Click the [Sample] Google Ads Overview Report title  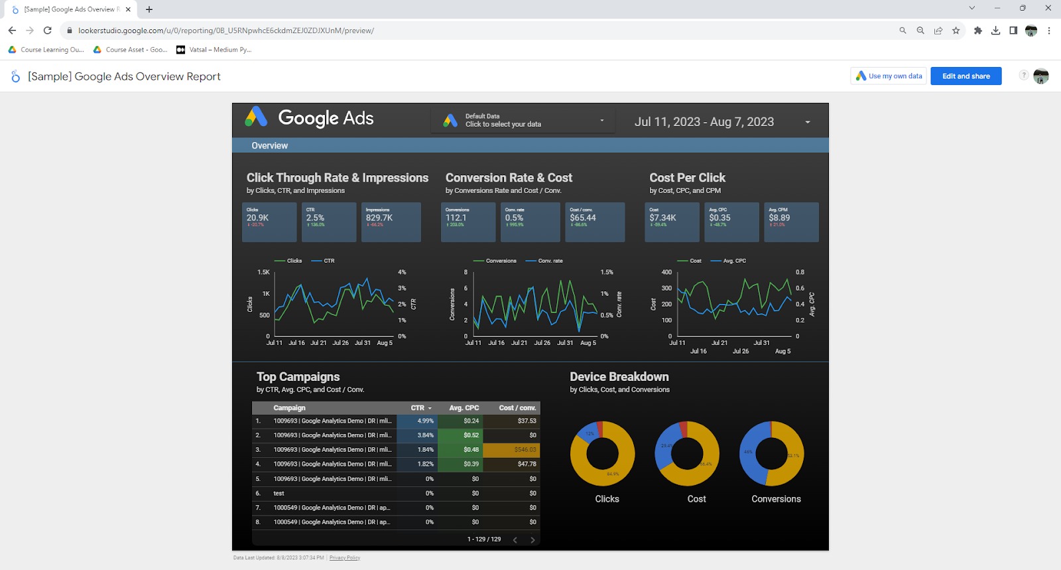click(124, 76)
